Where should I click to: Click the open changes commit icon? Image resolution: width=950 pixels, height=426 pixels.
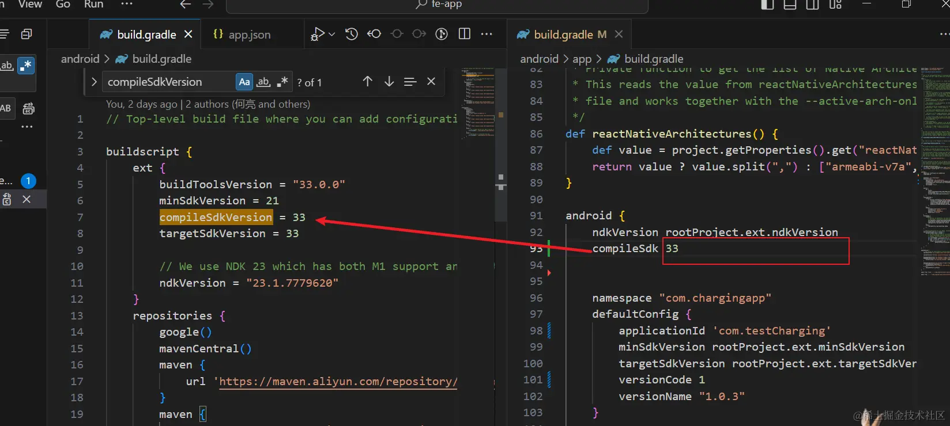click(397, 34)
